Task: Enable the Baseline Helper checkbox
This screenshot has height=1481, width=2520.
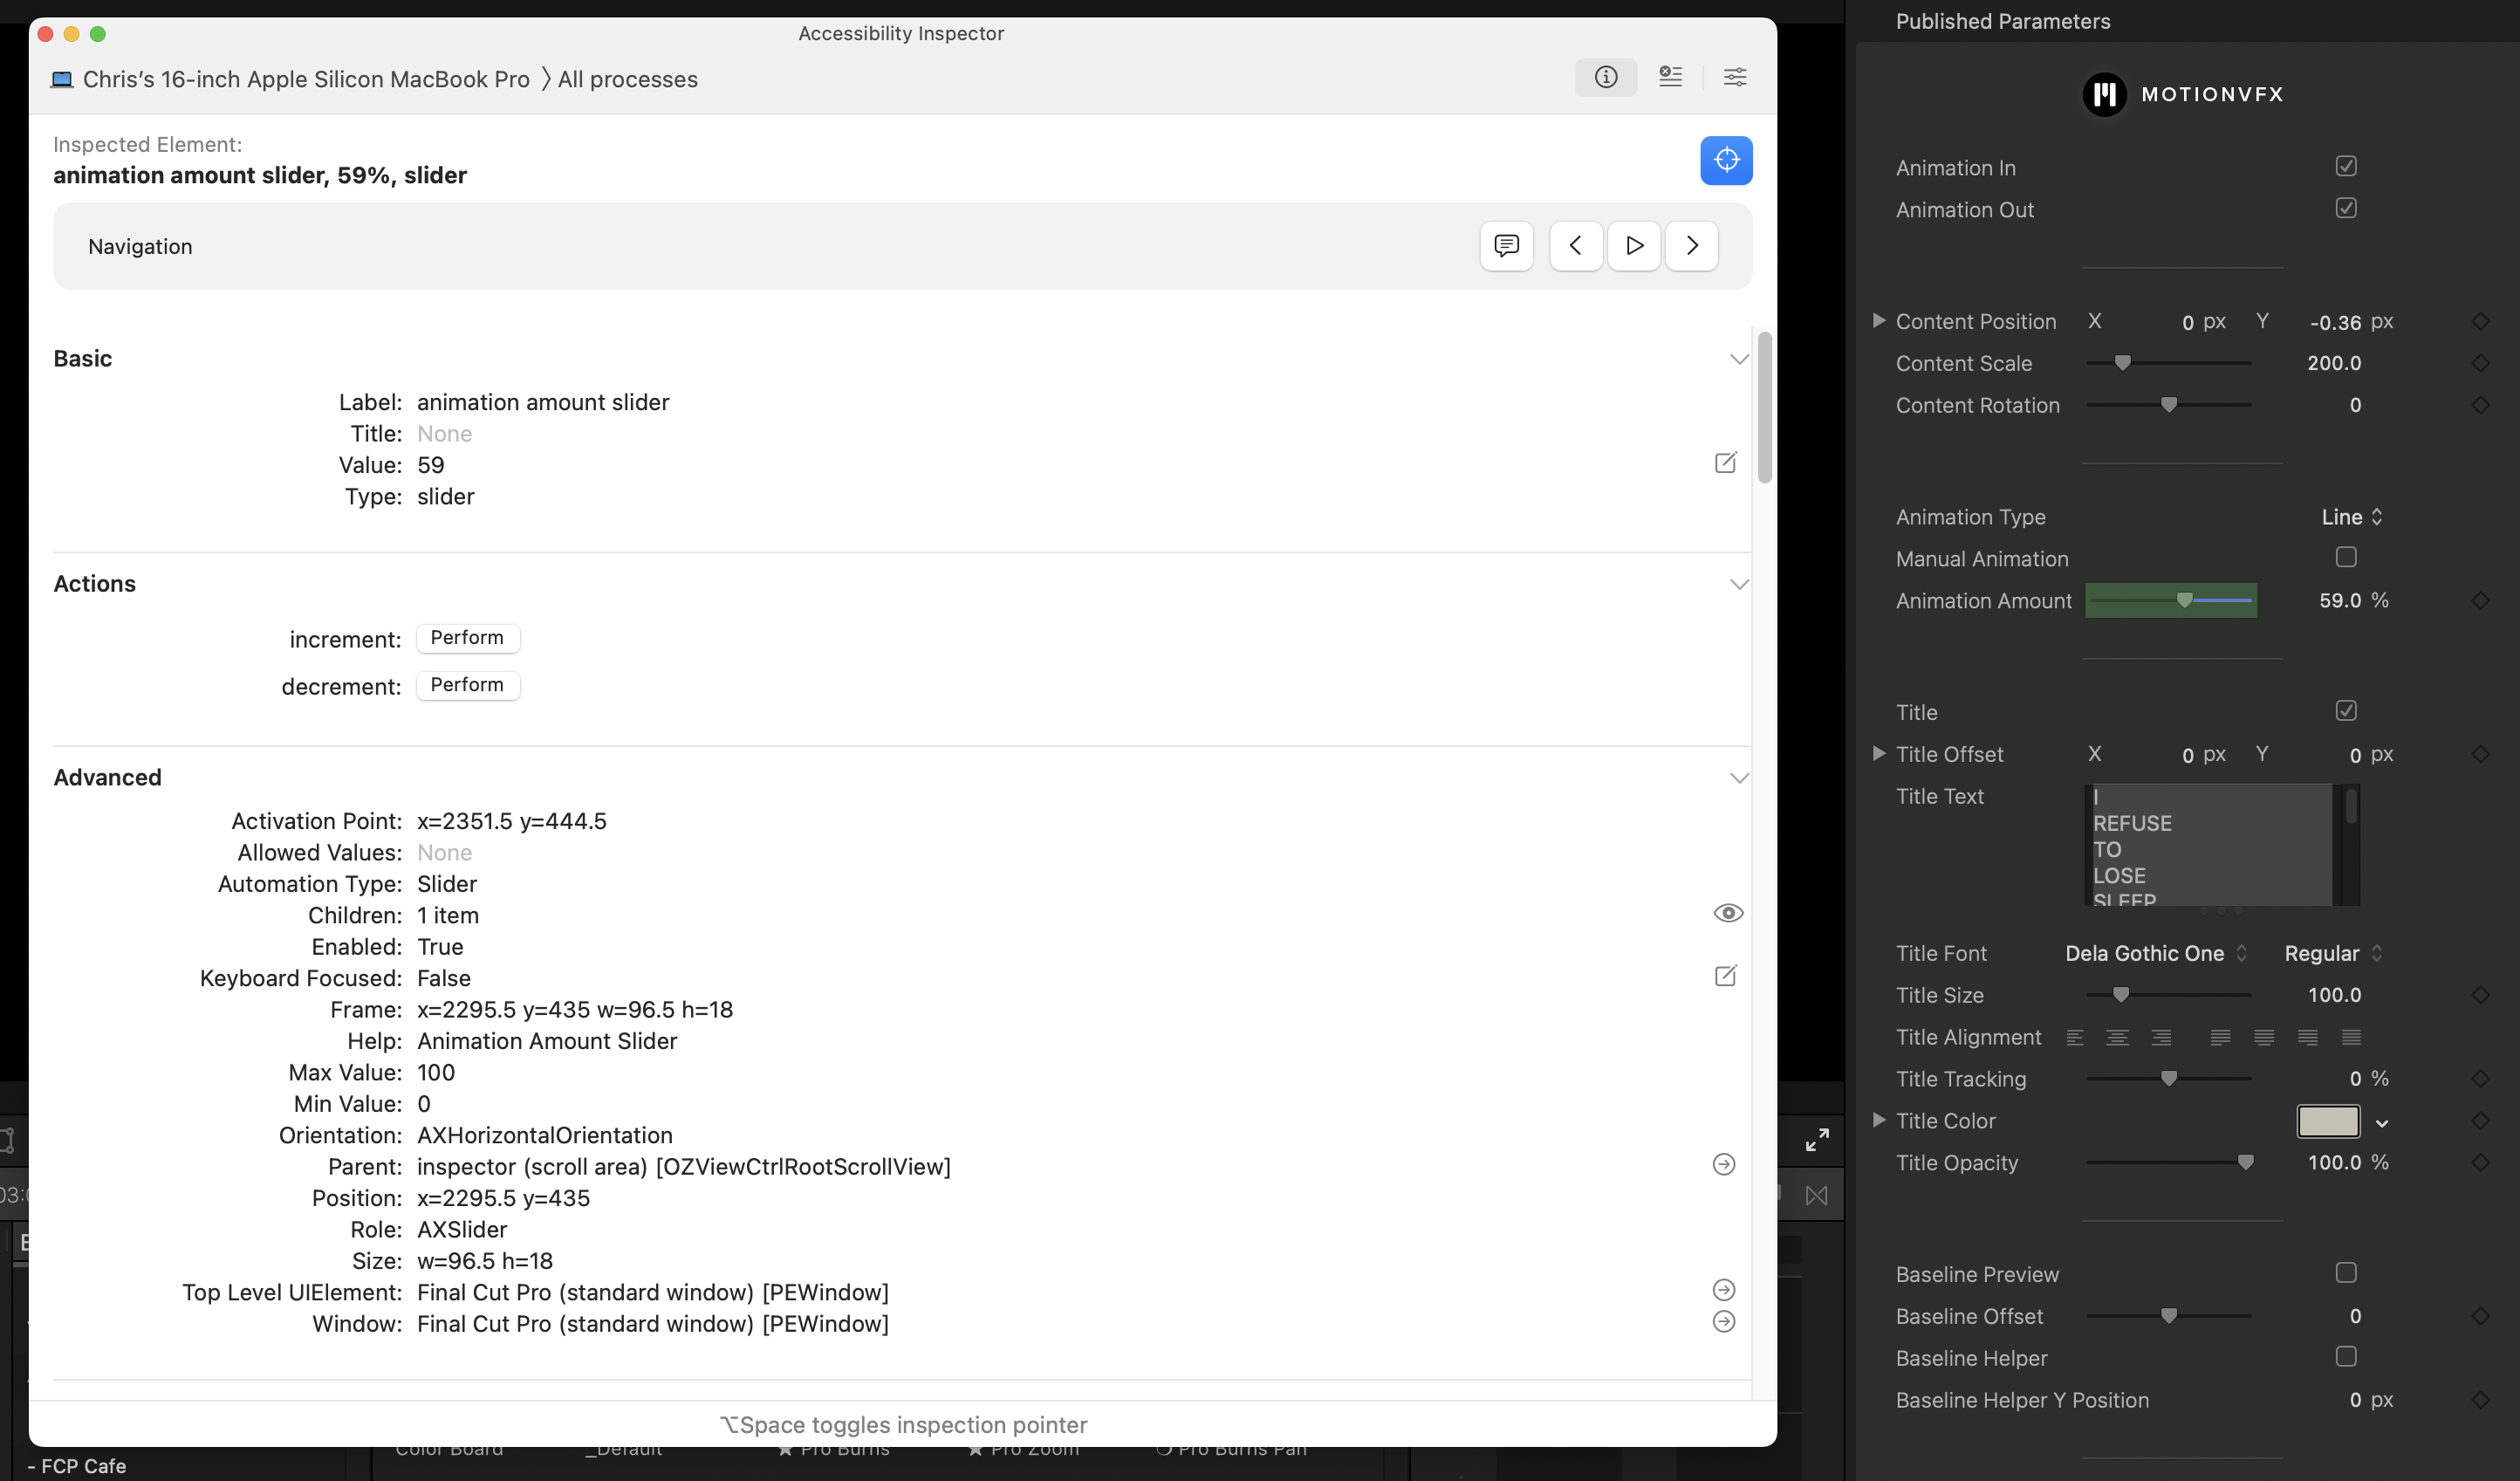Action: pos(2346,1357)
